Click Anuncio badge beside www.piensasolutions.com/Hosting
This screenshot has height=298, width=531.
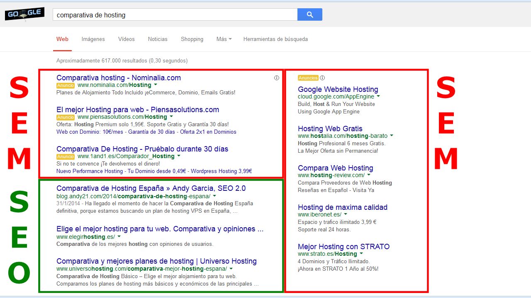[66, 117]
